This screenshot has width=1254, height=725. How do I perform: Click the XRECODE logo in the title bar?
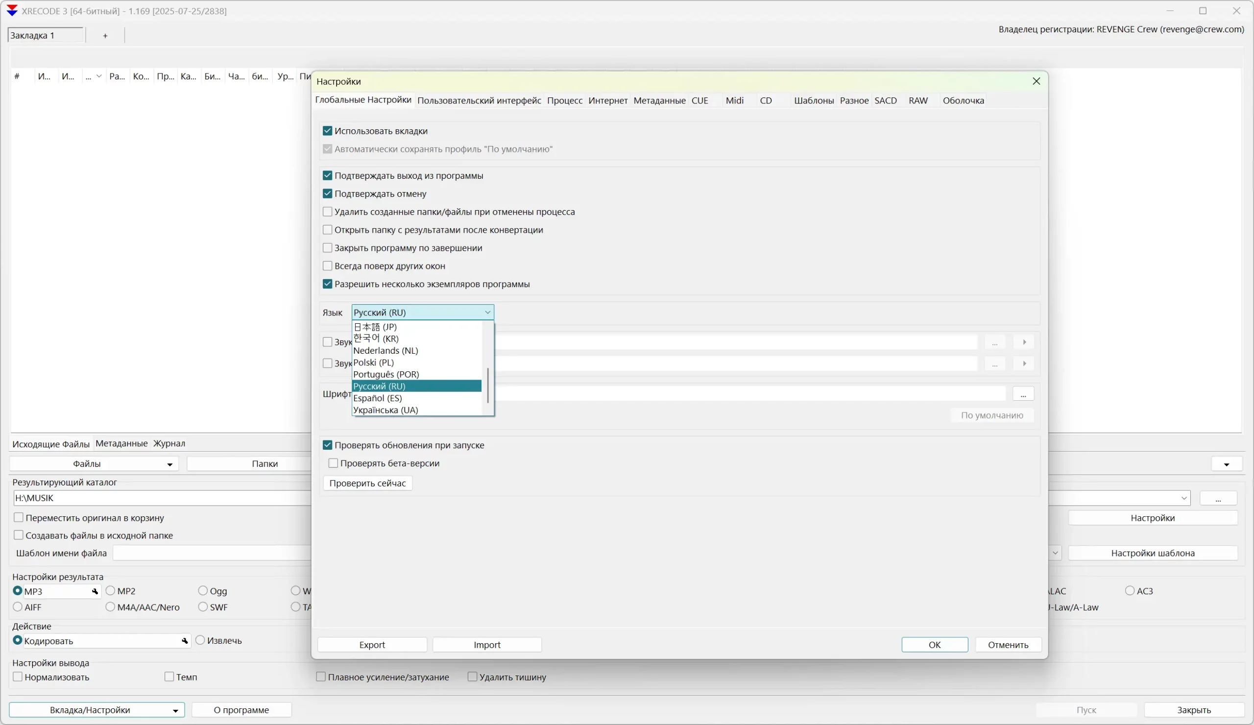[12, 10]
